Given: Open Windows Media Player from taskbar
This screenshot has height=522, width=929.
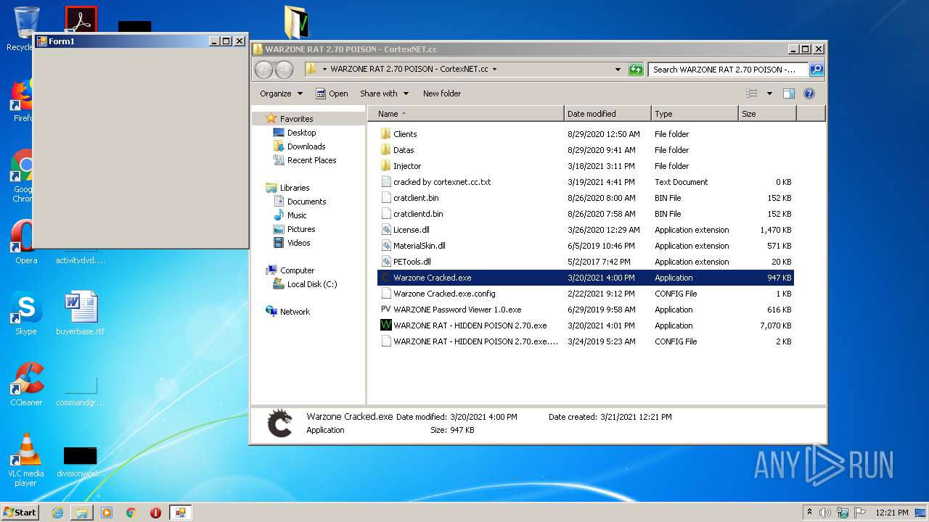Looking at the screenshot, I should pos(107,513).
